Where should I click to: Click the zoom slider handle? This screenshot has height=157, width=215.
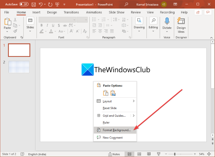coord(175,154)
